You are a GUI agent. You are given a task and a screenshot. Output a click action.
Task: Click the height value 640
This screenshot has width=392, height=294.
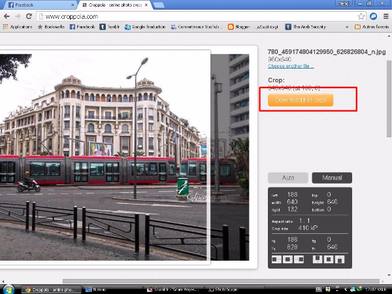(x=333, y=202)
